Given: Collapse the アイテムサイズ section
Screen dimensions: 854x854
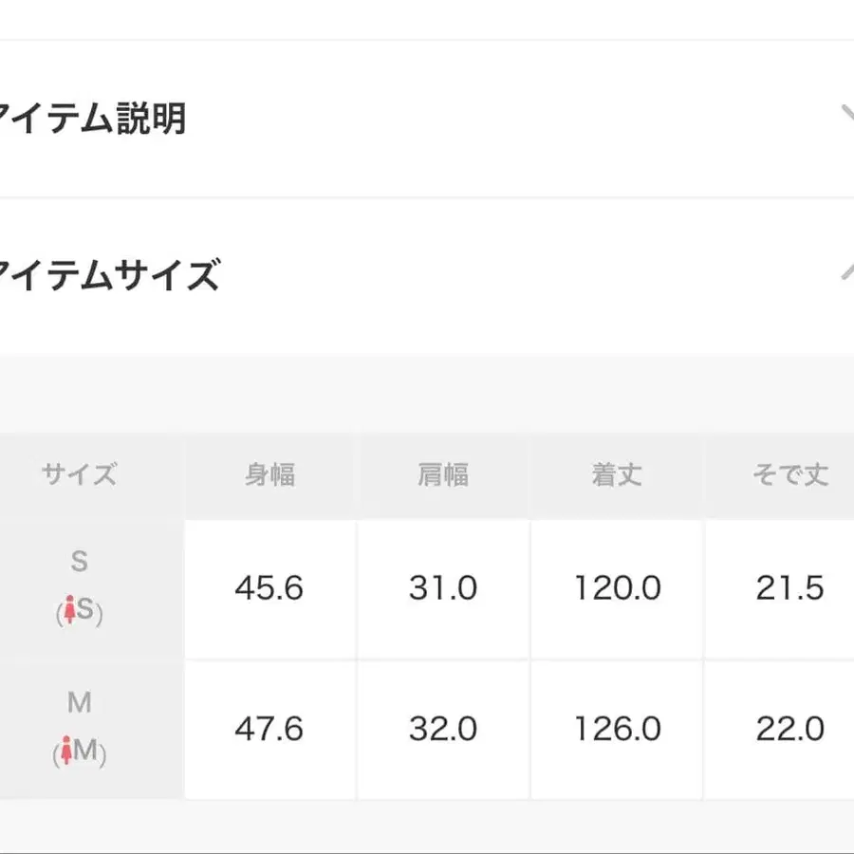Looking at the screenshot, I should (847, 270).
